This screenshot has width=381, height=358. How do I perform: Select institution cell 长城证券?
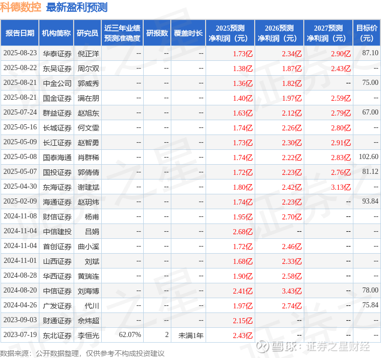point(57,128)
